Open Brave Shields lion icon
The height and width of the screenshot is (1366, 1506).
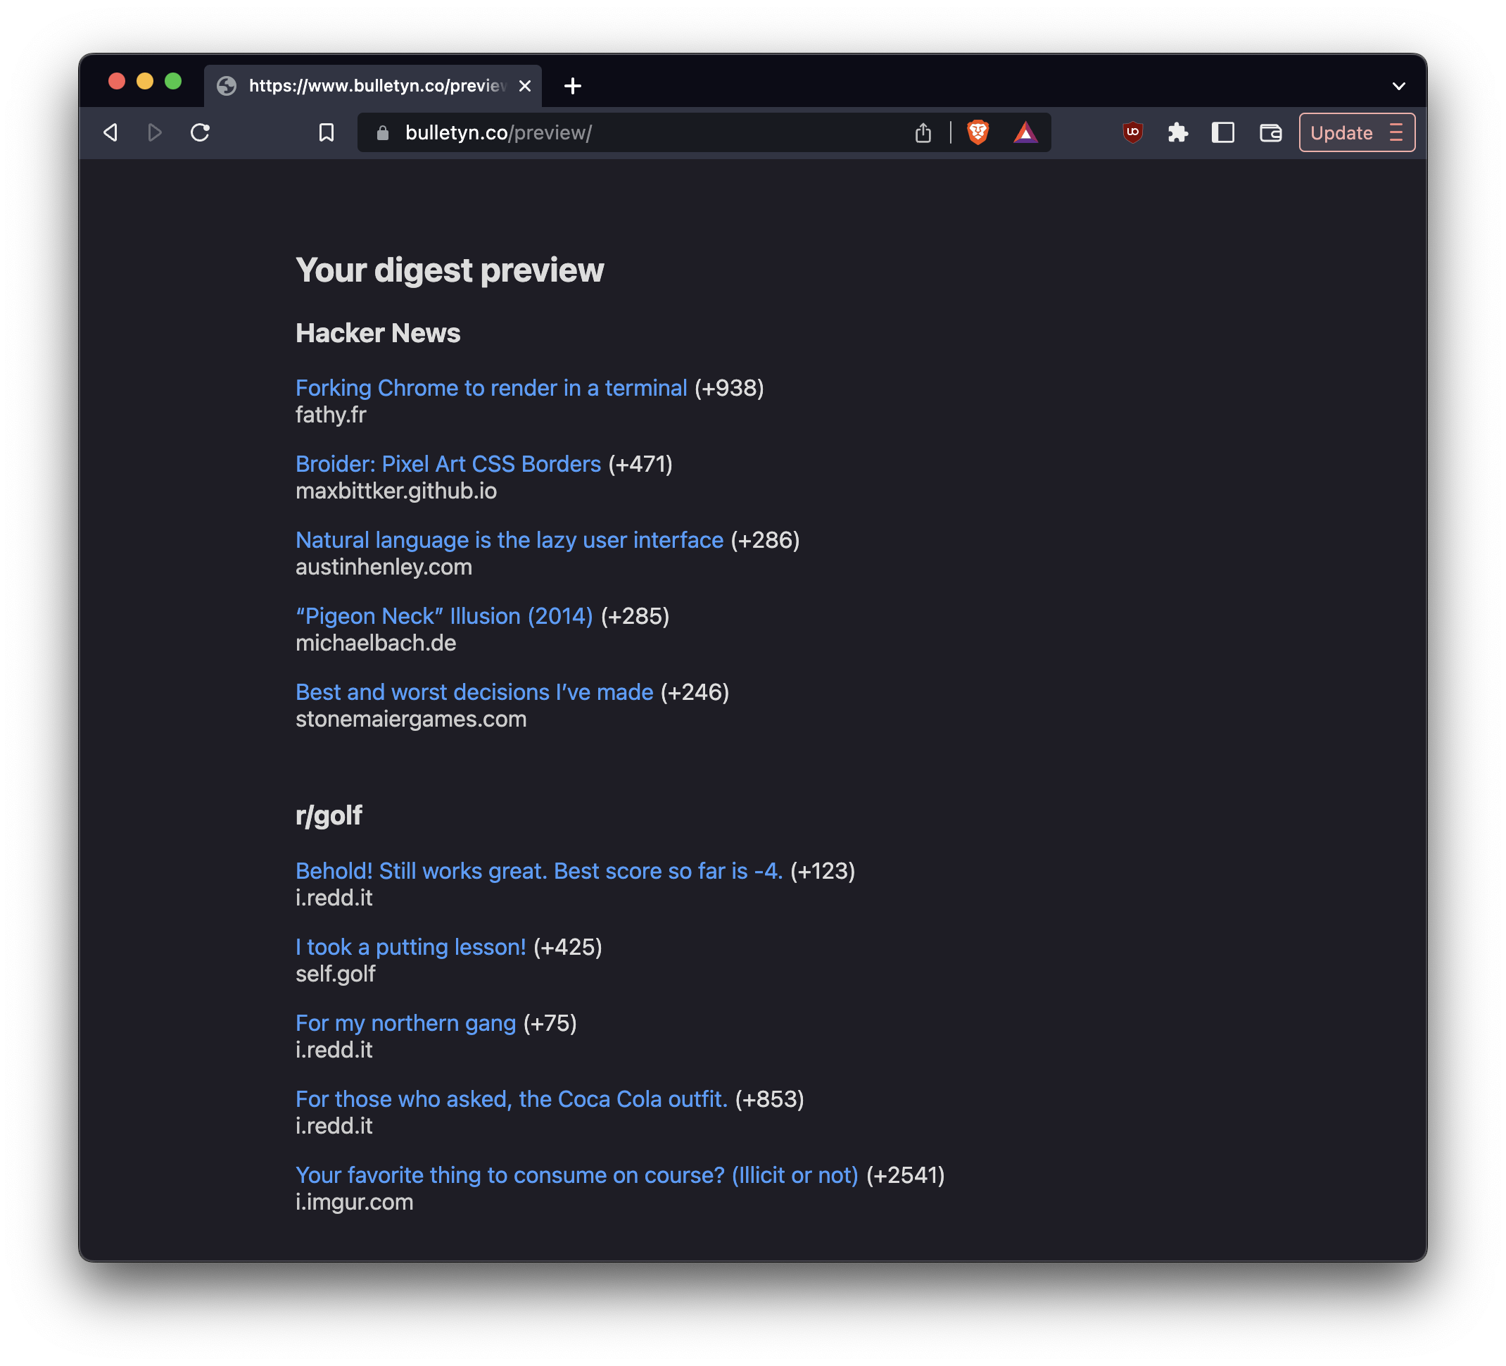tap(978, 133)
